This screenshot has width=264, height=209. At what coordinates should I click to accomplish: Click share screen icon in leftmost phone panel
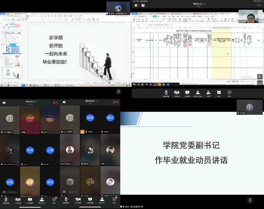tap(30, 199)
